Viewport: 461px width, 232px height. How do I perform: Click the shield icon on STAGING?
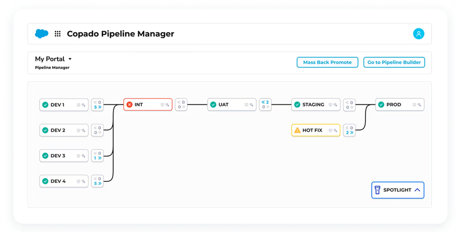click(330, 105)
